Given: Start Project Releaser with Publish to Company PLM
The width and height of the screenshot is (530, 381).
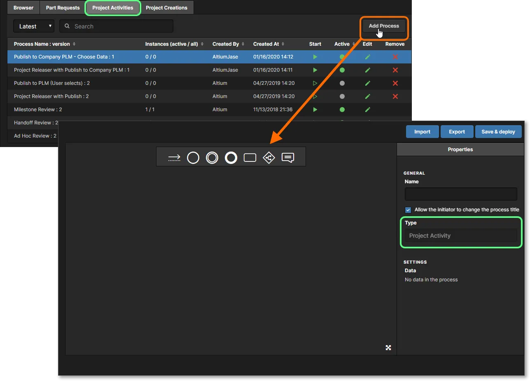Looking at the screenshot, I should (315, 70).
